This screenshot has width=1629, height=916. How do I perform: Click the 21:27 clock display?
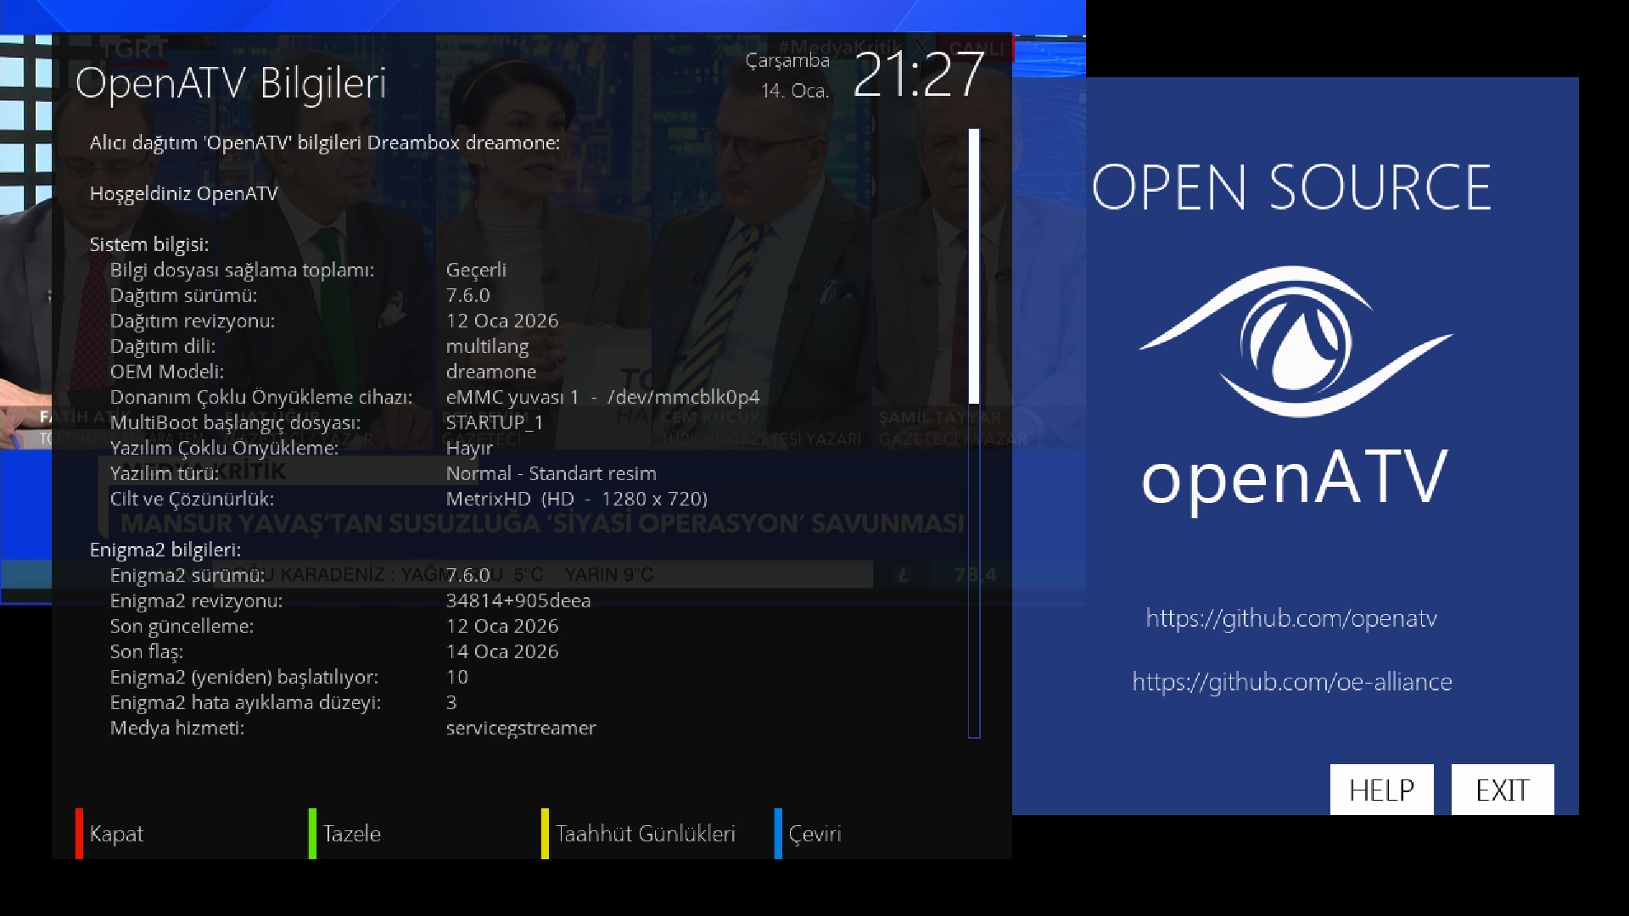(x=918, y=75)
